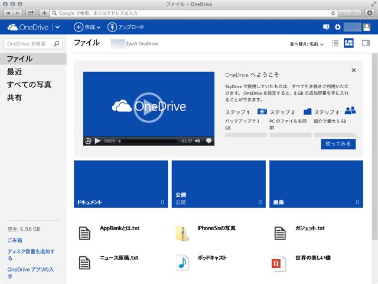
Task: Select the ガジェット.txt file icon
Action: click(x=280, y=233)
